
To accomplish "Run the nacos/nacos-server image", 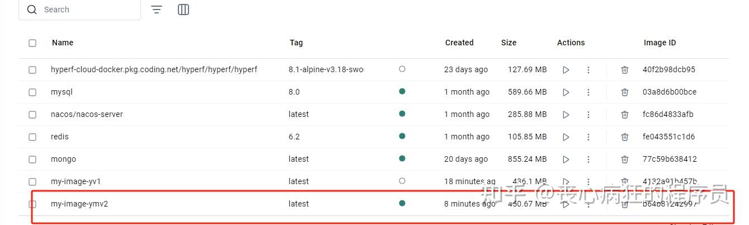I will 566,115.
